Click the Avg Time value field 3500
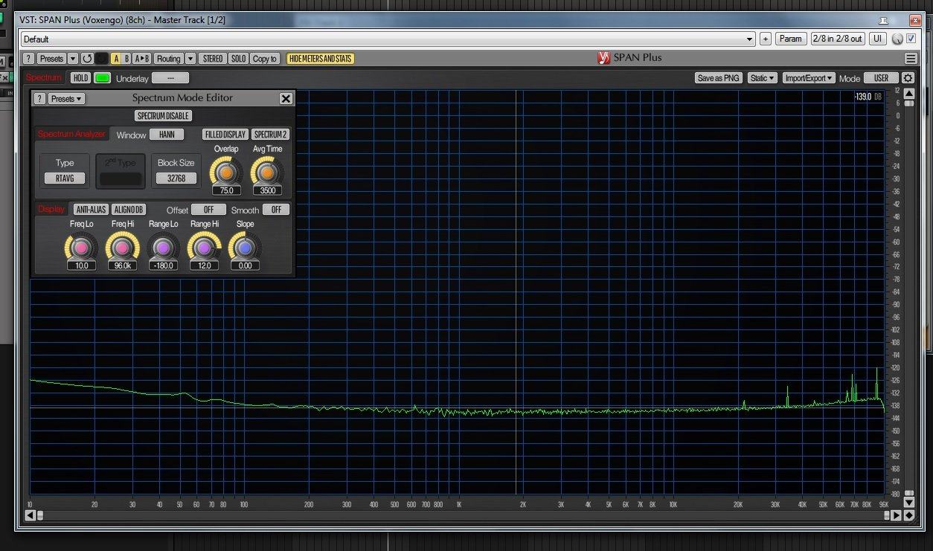Viewport: 933px width, 551px height. (x=268, y=190)
